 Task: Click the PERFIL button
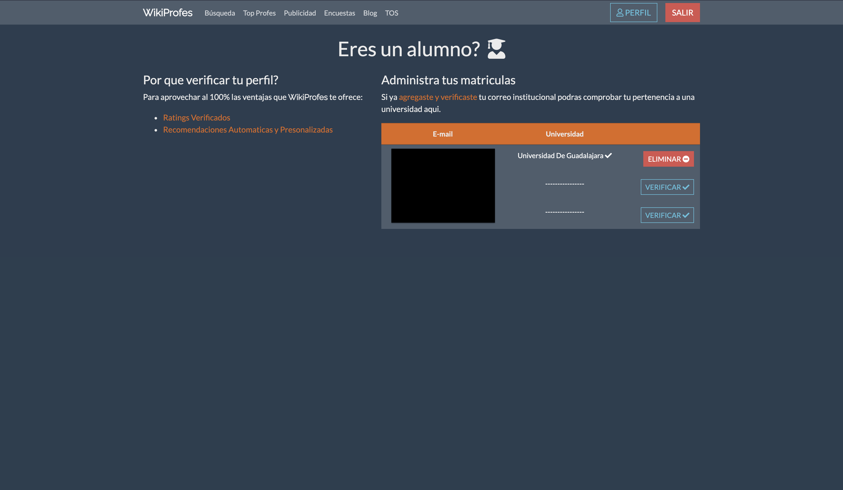click(634, 13)
